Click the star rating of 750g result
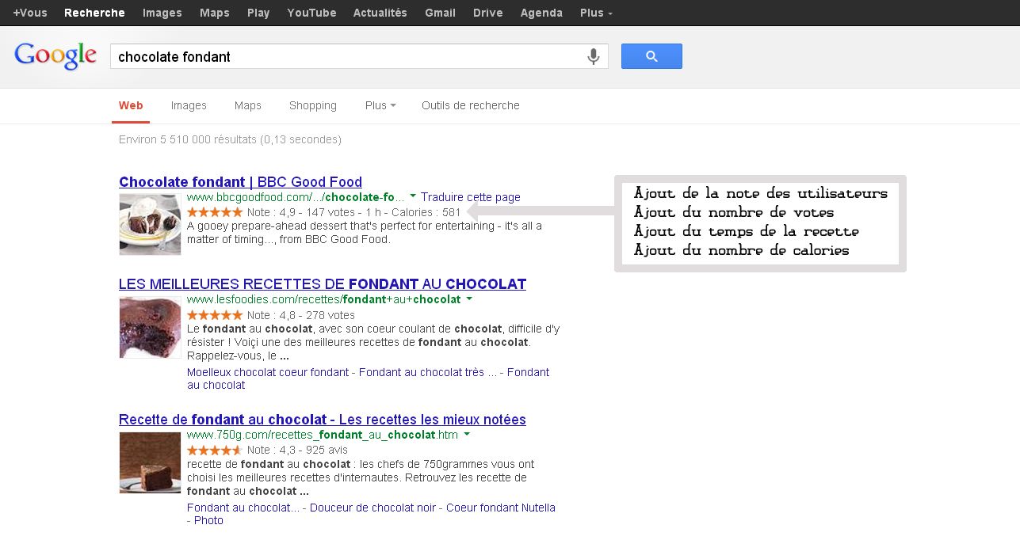 coord(215,450)
